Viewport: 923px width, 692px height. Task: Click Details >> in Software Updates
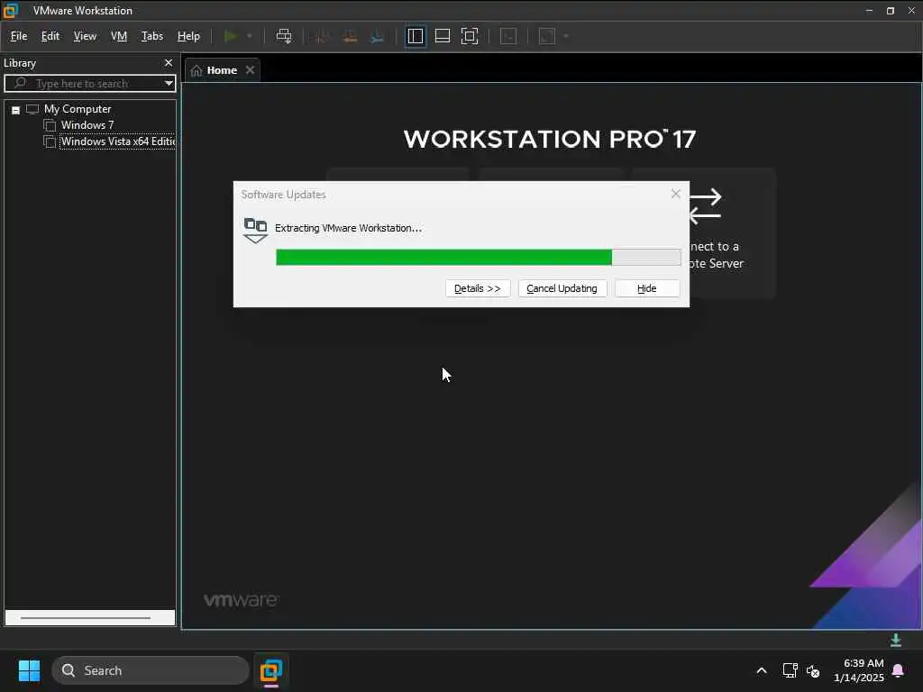(x=478, y=288)
